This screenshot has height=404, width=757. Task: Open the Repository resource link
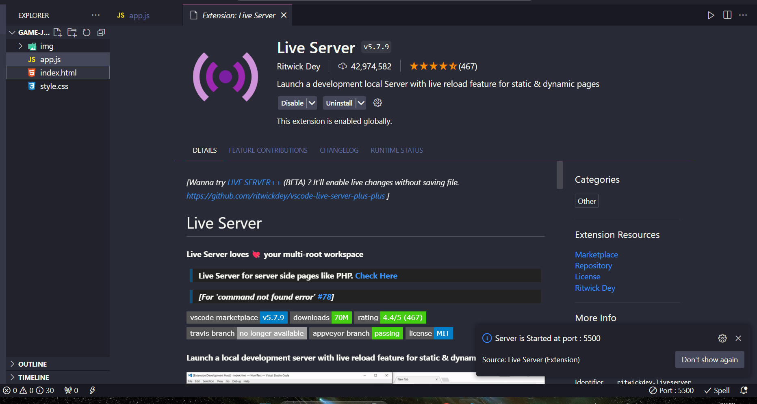point(593,266)
